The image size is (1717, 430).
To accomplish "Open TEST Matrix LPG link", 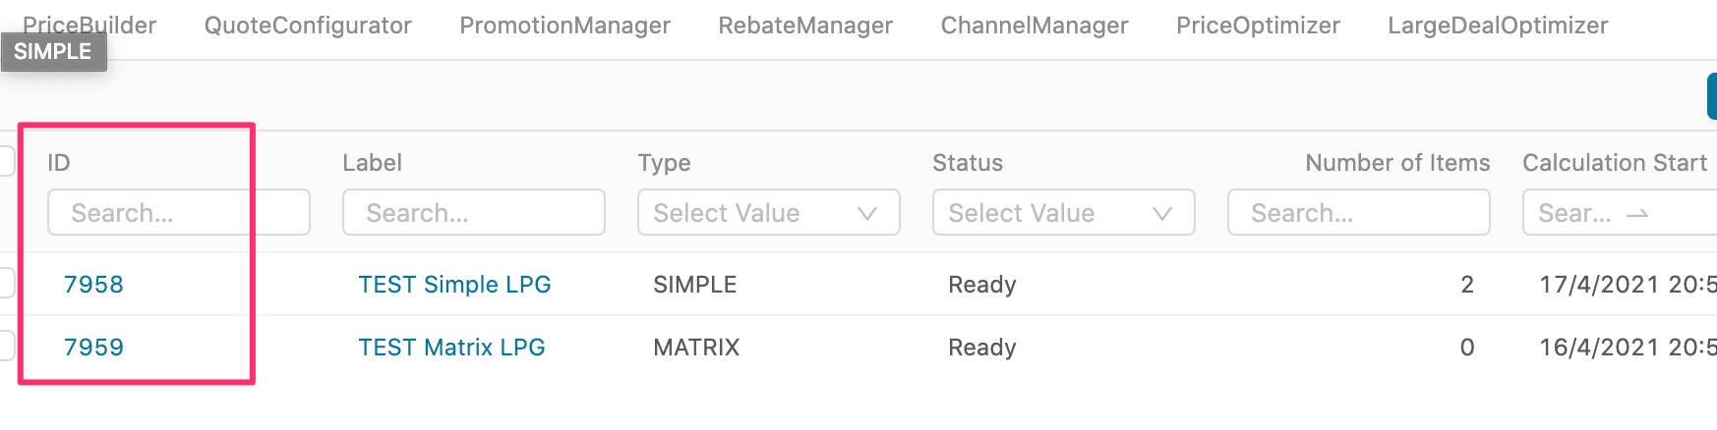I will click(451, 348).
